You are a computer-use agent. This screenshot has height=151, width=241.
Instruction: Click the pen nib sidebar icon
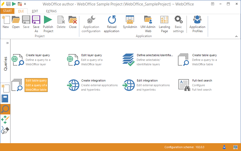5,130
